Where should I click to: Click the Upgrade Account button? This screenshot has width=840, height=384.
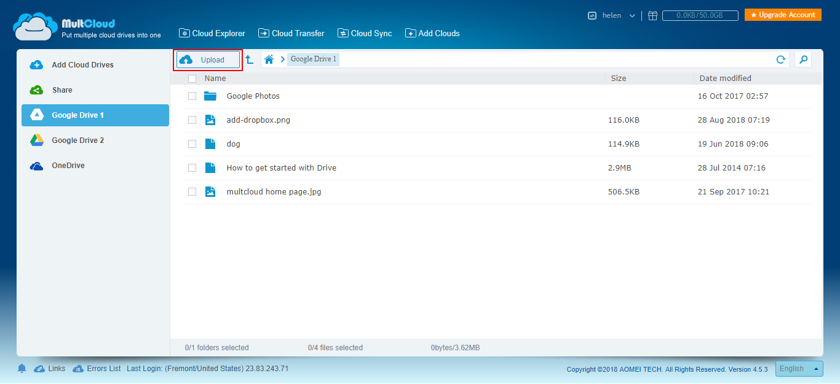(x=783, y=15)
